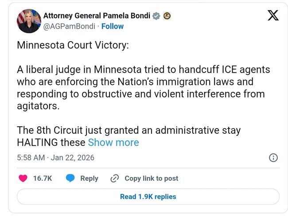Open the profile avatar photo
The image size is (288, 216).
29,21
